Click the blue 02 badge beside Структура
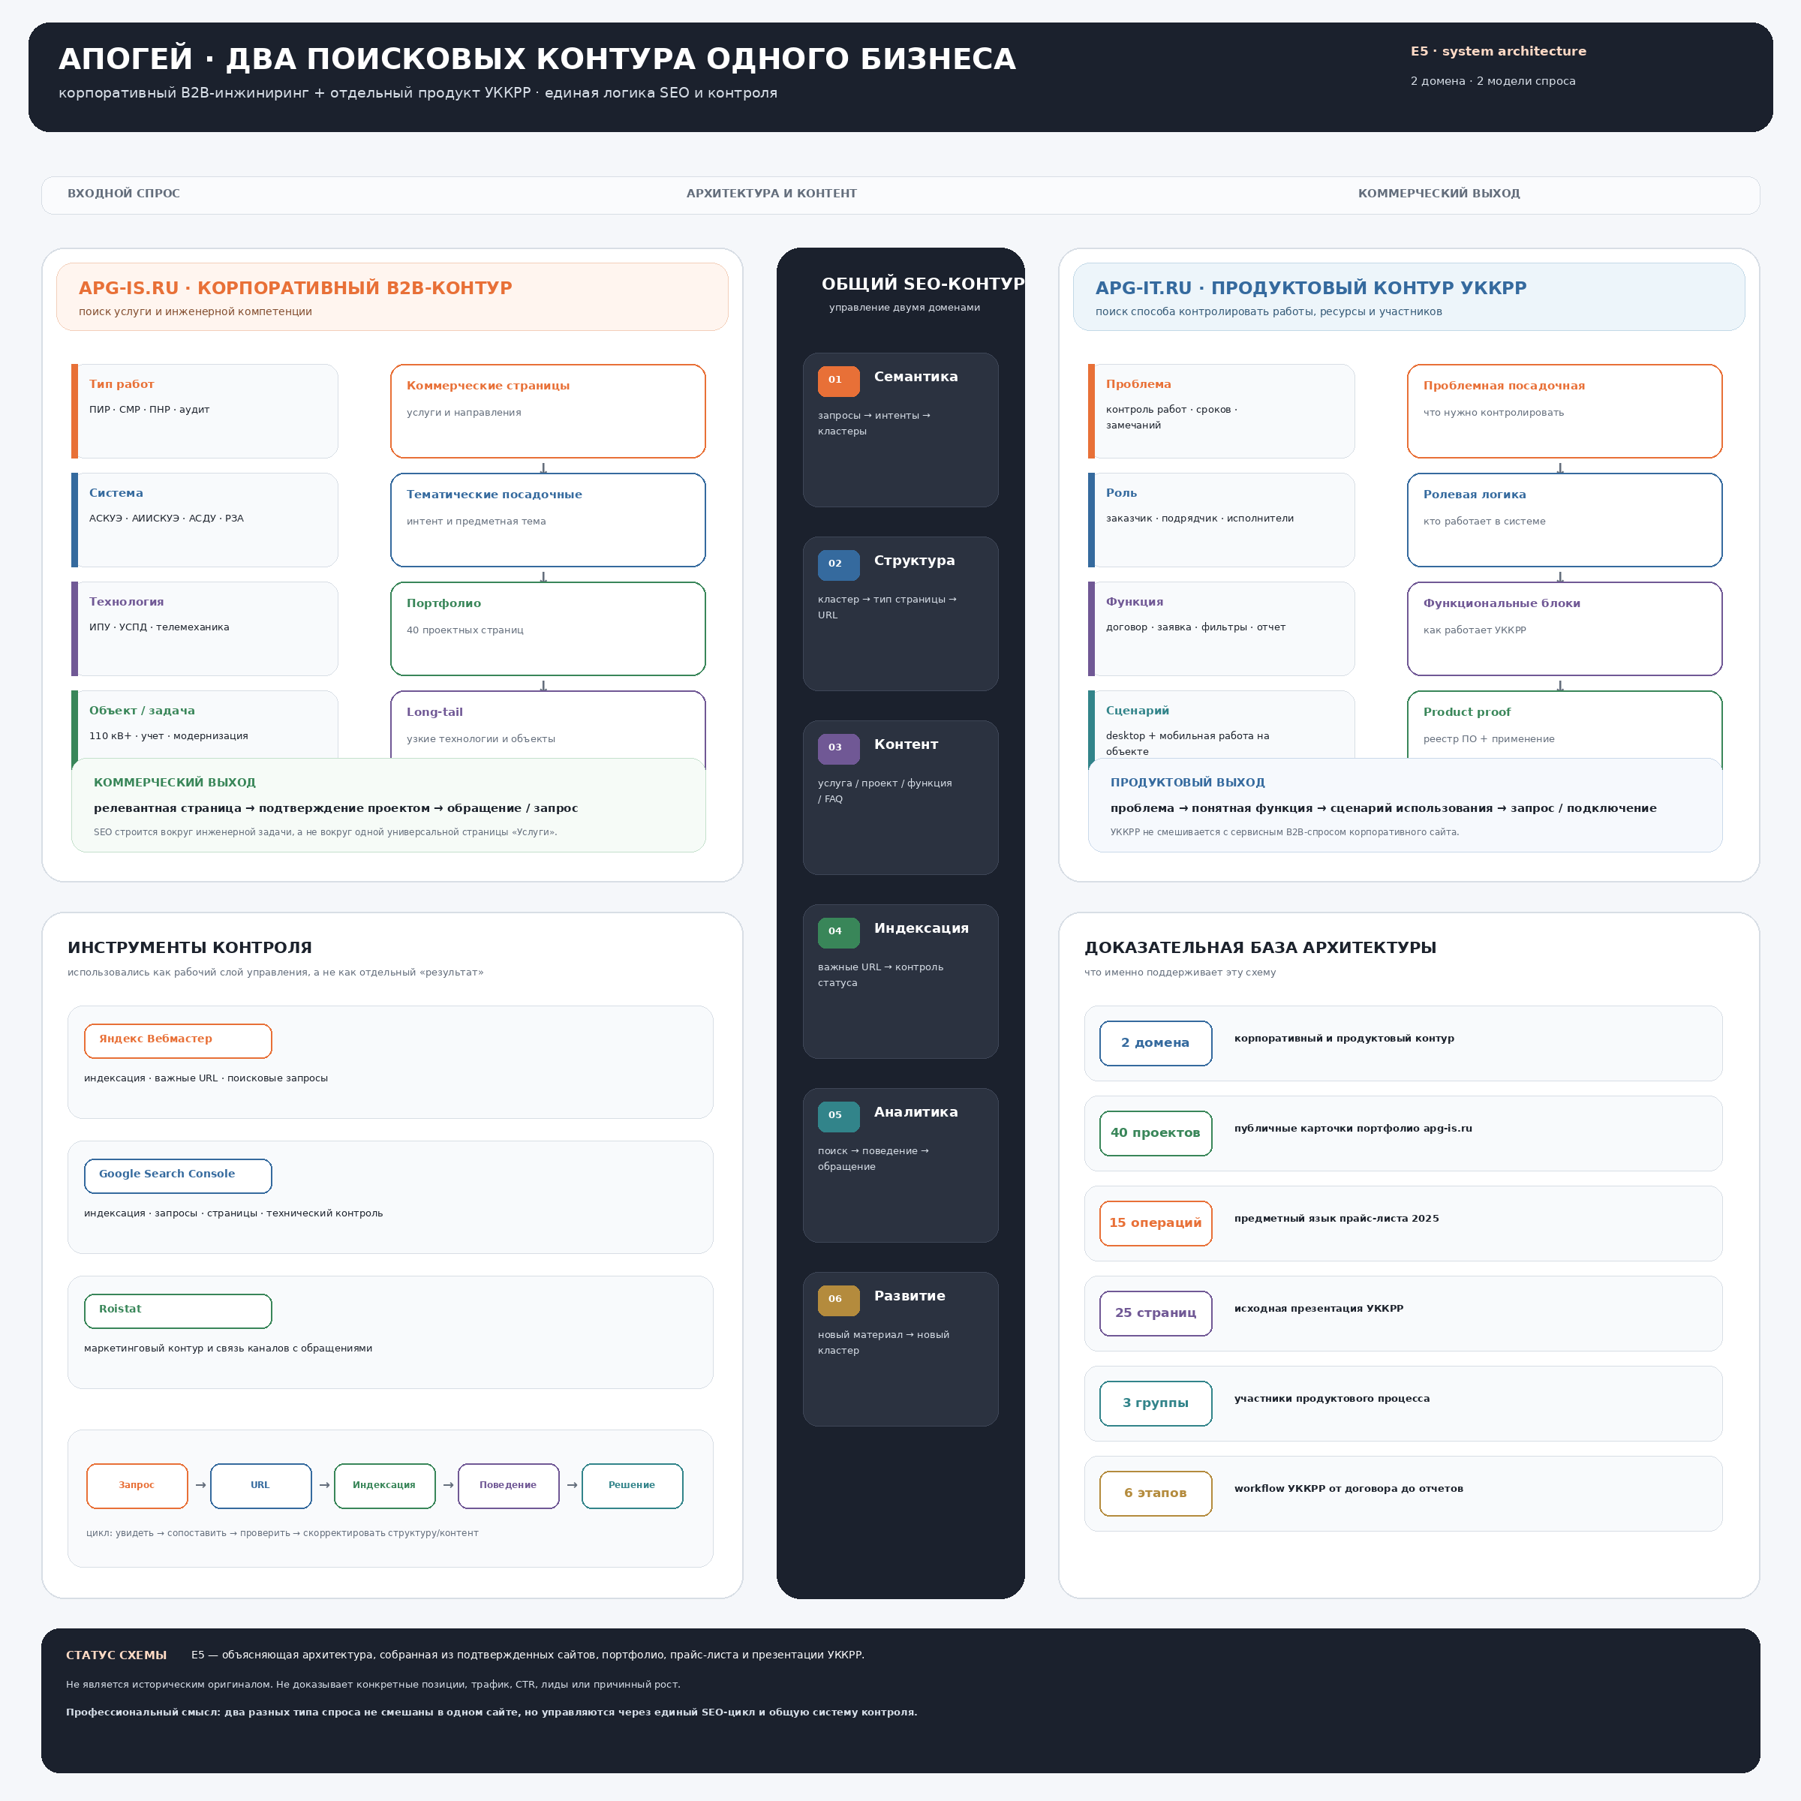This screenshot has width=1801, height=1801. [x=838, y=565]
